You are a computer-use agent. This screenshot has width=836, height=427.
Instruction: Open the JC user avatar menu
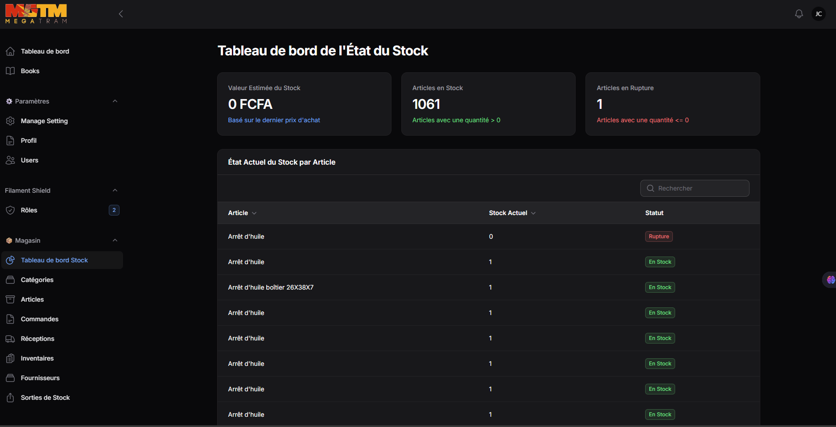819,14
